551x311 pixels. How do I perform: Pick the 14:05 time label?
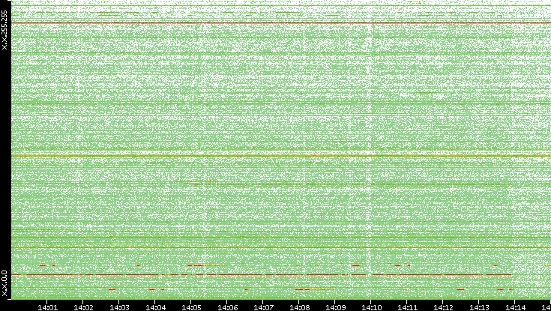pyautogui.click(x=191, y=307)
